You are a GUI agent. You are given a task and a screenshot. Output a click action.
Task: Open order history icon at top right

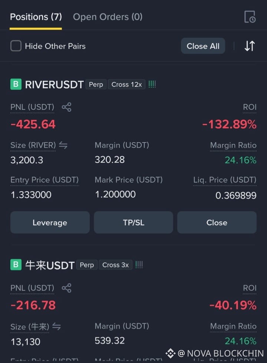[250, 17]
